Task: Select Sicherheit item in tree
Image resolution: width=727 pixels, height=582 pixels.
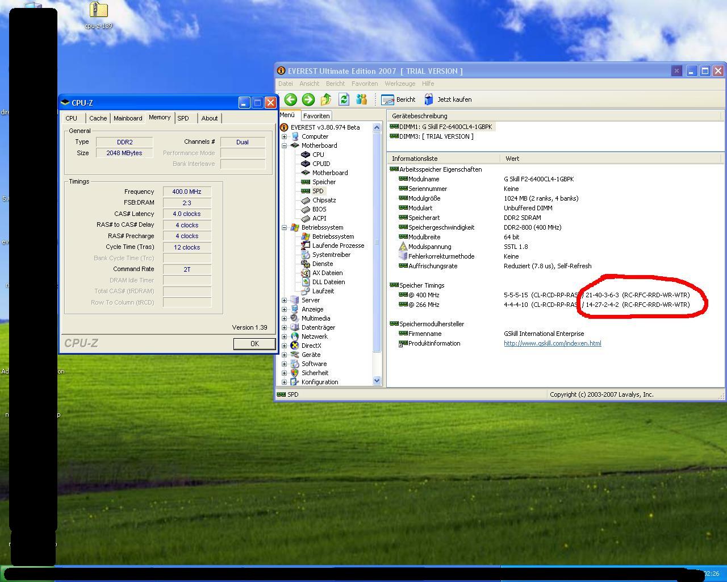Action: point(315,373)
